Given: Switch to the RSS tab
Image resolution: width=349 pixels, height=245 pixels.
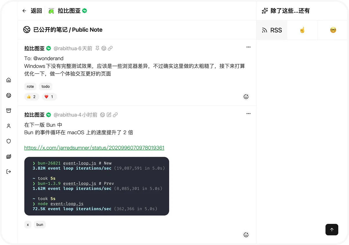Looking at the screenshot, I should [272, 30].
